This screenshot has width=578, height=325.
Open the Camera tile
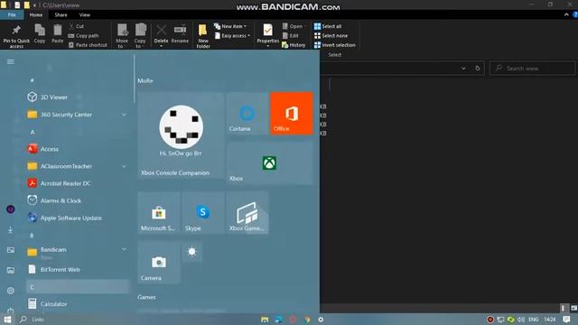point(159,262)
